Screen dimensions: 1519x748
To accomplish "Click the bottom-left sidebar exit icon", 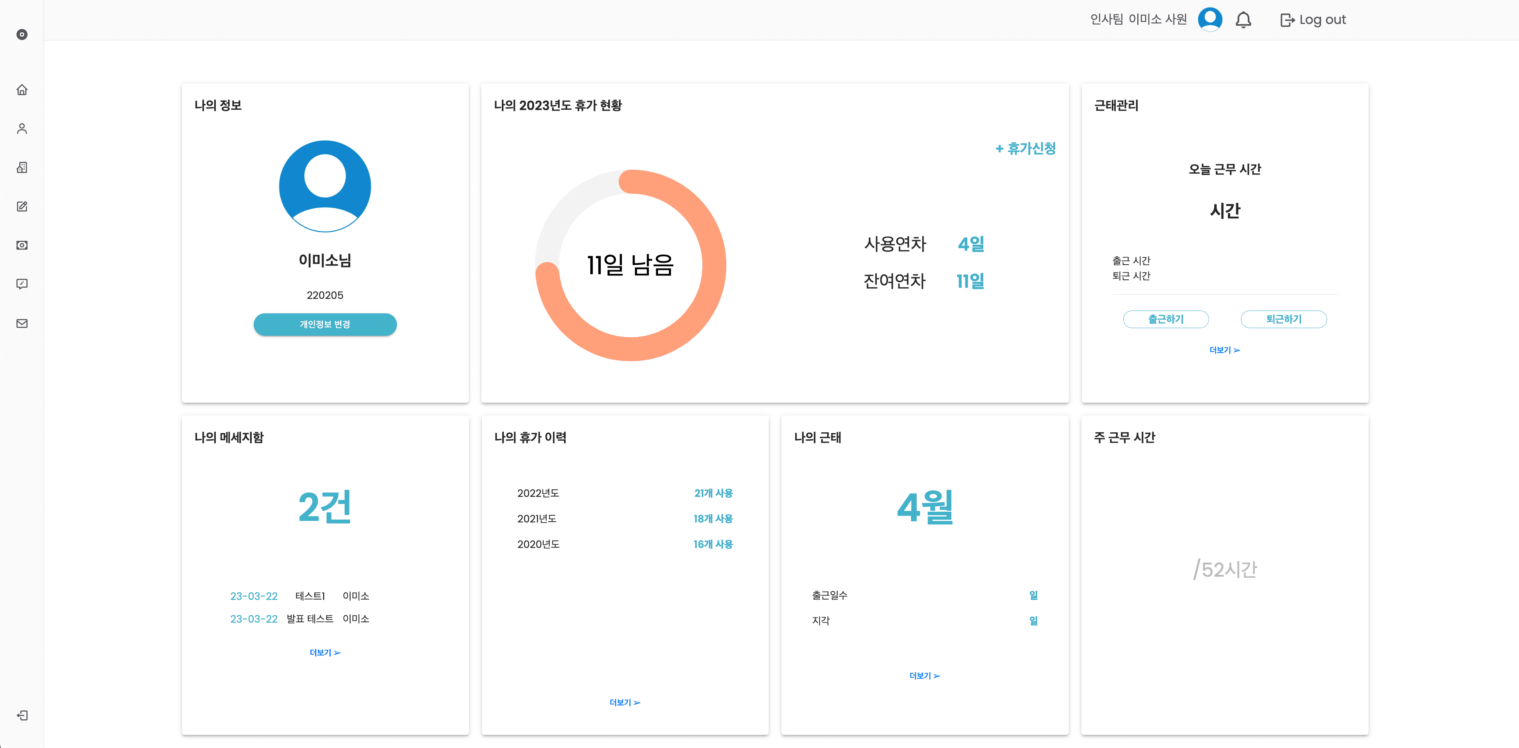I will [22, 715].
